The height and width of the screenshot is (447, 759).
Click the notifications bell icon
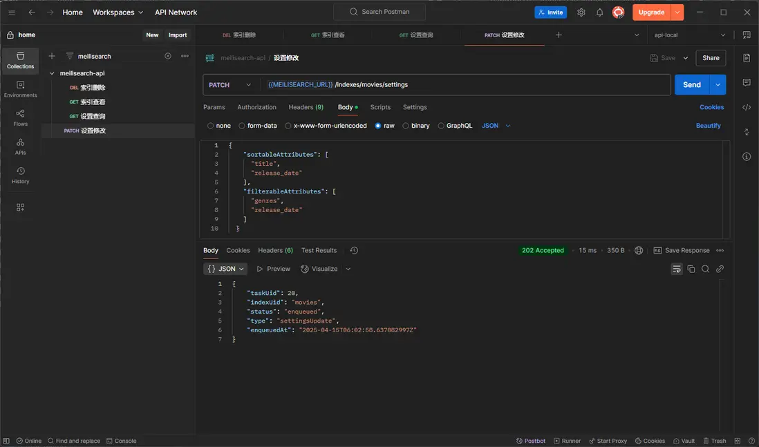(599, 12)
